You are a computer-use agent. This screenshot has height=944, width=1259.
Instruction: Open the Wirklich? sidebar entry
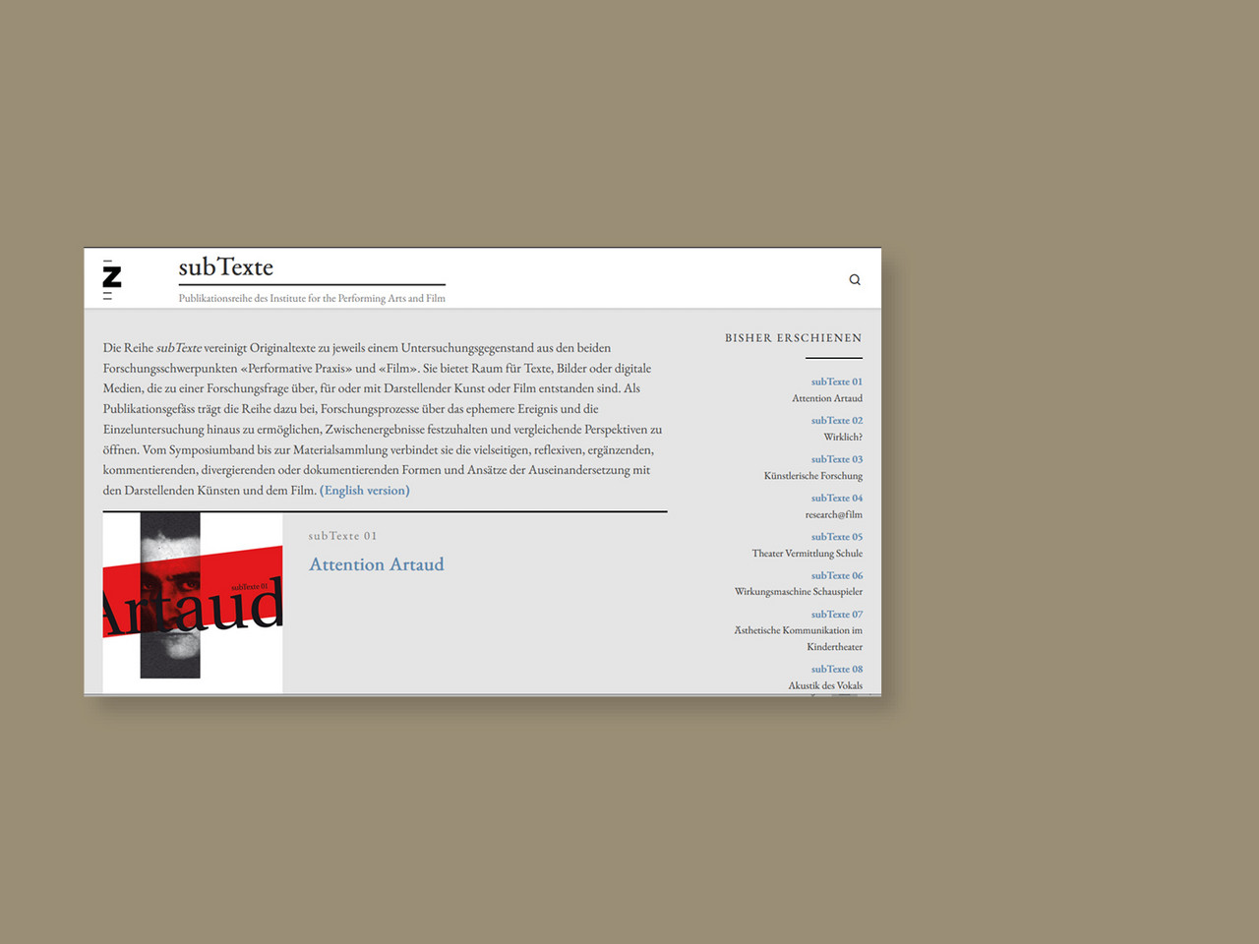(x=842, y=437)
